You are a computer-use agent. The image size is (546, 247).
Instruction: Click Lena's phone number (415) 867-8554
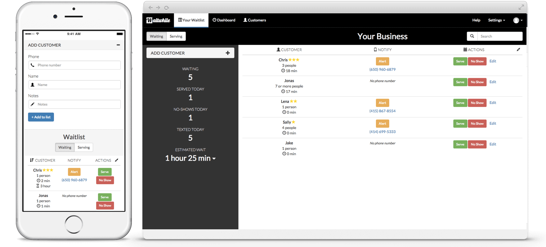tap(383, 111)
